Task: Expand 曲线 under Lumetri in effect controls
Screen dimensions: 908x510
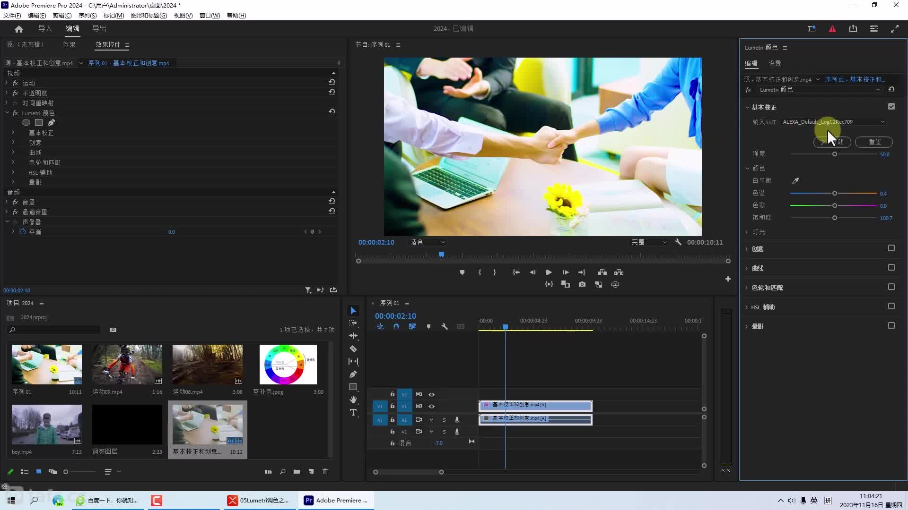Action: tap(13, 153)
